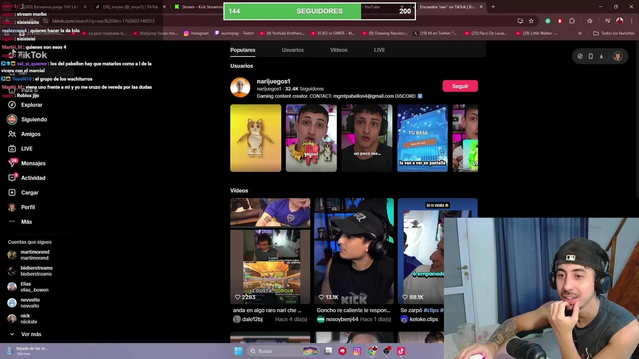The width and height of the screenshot is (639, 359).
Task: Open the profile avatar menu on TikTok
Action: (x=618, y=56)
